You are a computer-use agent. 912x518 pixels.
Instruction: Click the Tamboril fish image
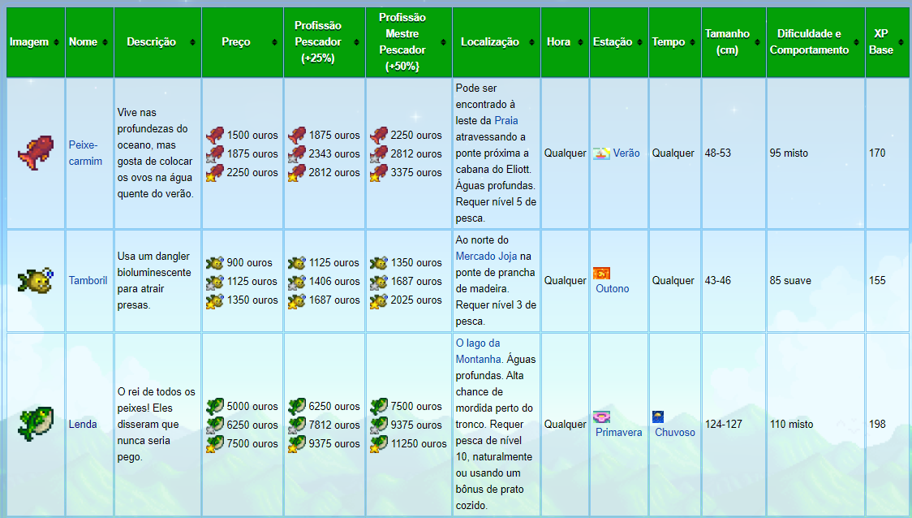(x=36, y=281)
